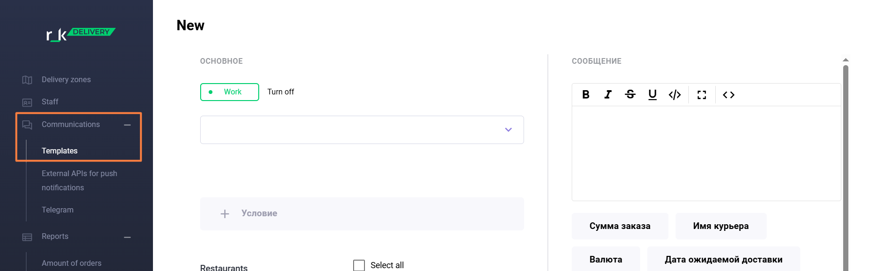Insert code block in message editor

pyautogui.click(x=675, y=95)
